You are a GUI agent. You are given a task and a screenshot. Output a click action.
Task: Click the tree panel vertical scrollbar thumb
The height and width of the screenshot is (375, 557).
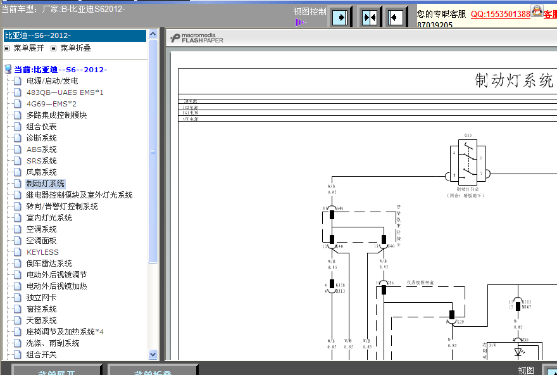point(153,151)
